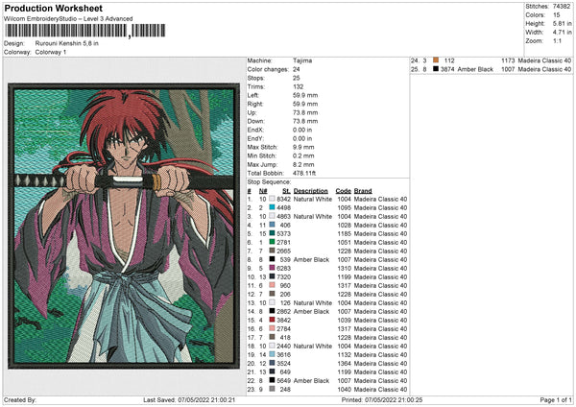Click the Code column header

(344, 191)
